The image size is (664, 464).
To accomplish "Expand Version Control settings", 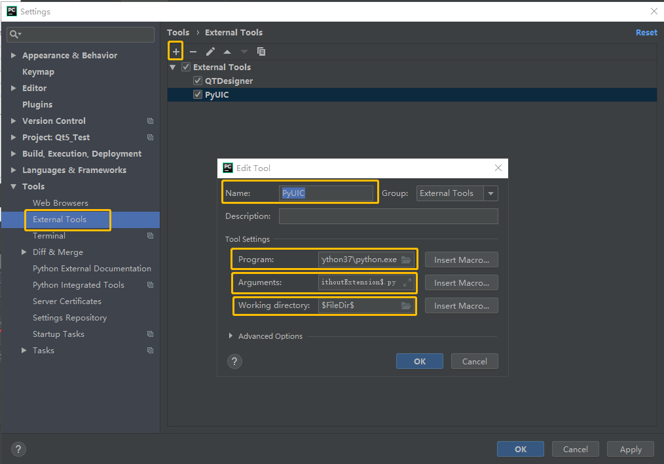I will (14, 121).
